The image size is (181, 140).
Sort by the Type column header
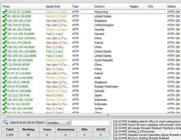(82, 6)
